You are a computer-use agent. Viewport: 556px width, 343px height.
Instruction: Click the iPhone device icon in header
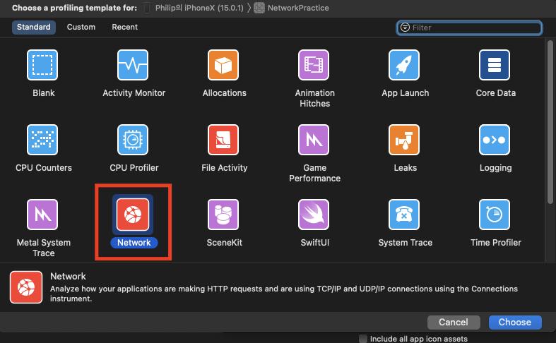tap(147, 8)
